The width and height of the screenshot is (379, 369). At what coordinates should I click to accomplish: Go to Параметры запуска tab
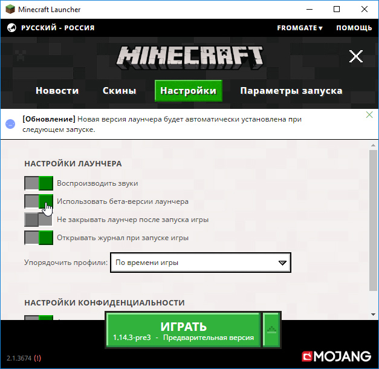291,91
